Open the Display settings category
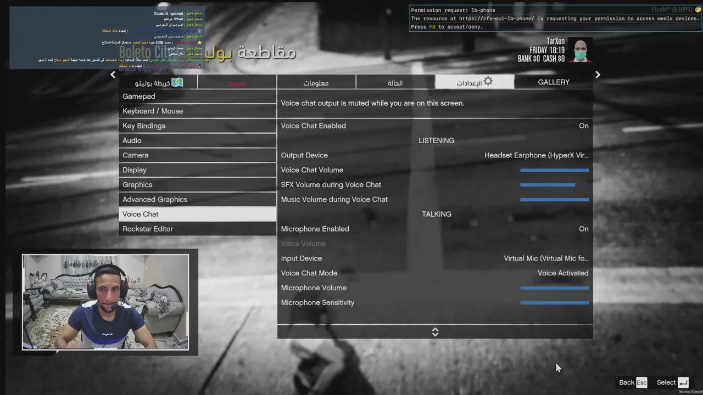The image size is (703, 395). 197,170
